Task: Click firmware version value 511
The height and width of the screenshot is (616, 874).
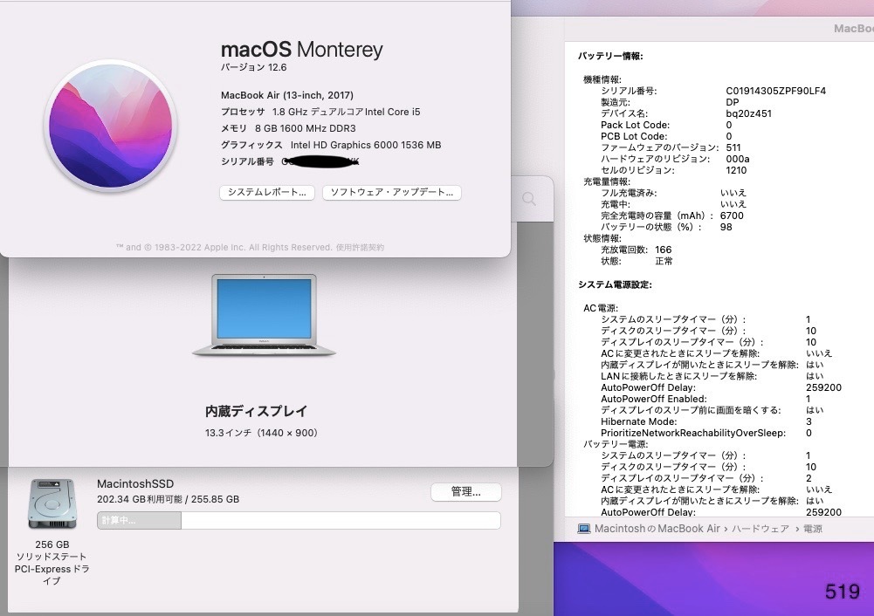Action: [x=733, y=147]
